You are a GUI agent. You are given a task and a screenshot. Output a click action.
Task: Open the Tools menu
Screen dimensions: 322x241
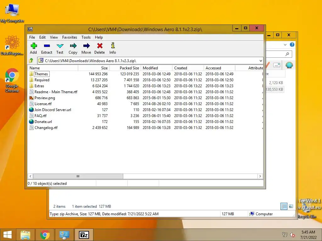[86, 37]
